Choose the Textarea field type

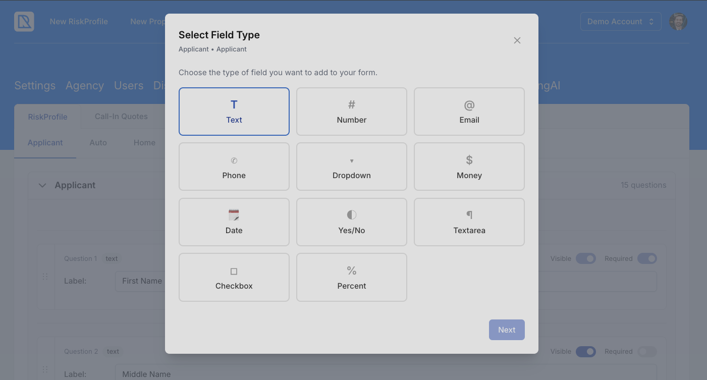[469, 222]
